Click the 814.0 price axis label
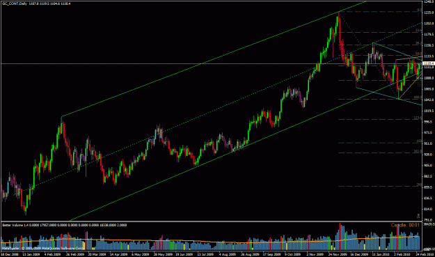Viewport: 435px width, 257px height. click(x=429, y=209)
